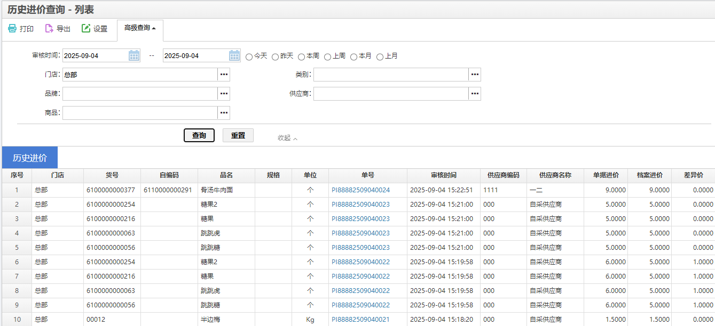Click supplier code 1111 cell
Screen dimensions: 715x326
(504, 190)
